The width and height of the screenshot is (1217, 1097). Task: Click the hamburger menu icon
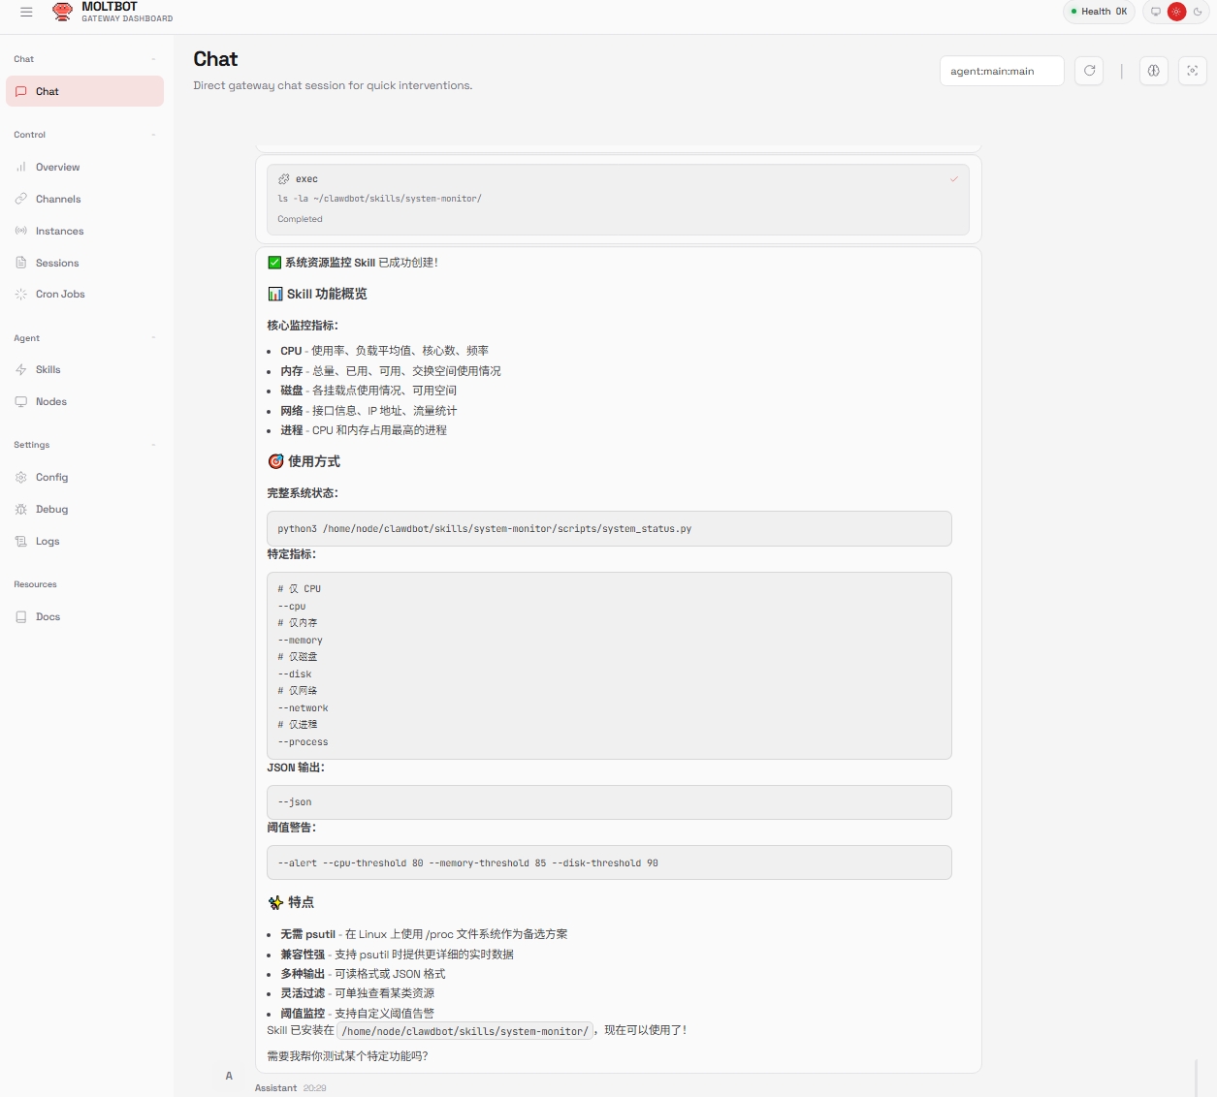[x=26, y=12]
